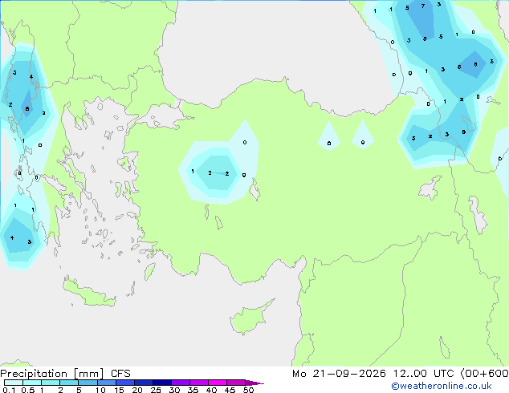This screenshot has width=509, height=393.
Task: Pick the legend swatch between 35 and 40
Action: coord(198,383)
